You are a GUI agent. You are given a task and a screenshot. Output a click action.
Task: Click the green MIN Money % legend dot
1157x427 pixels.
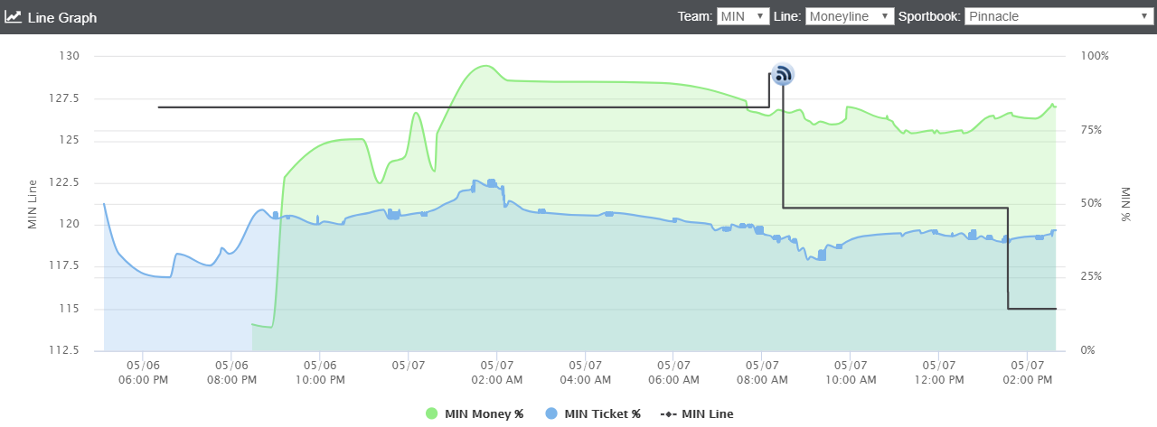(431, 413)
